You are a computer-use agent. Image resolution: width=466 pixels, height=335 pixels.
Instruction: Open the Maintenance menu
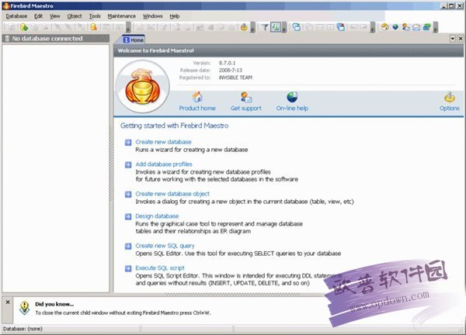[122, 16]
